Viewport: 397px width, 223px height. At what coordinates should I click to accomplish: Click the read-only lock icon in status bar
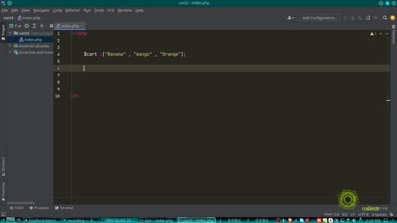pos(391,214)
